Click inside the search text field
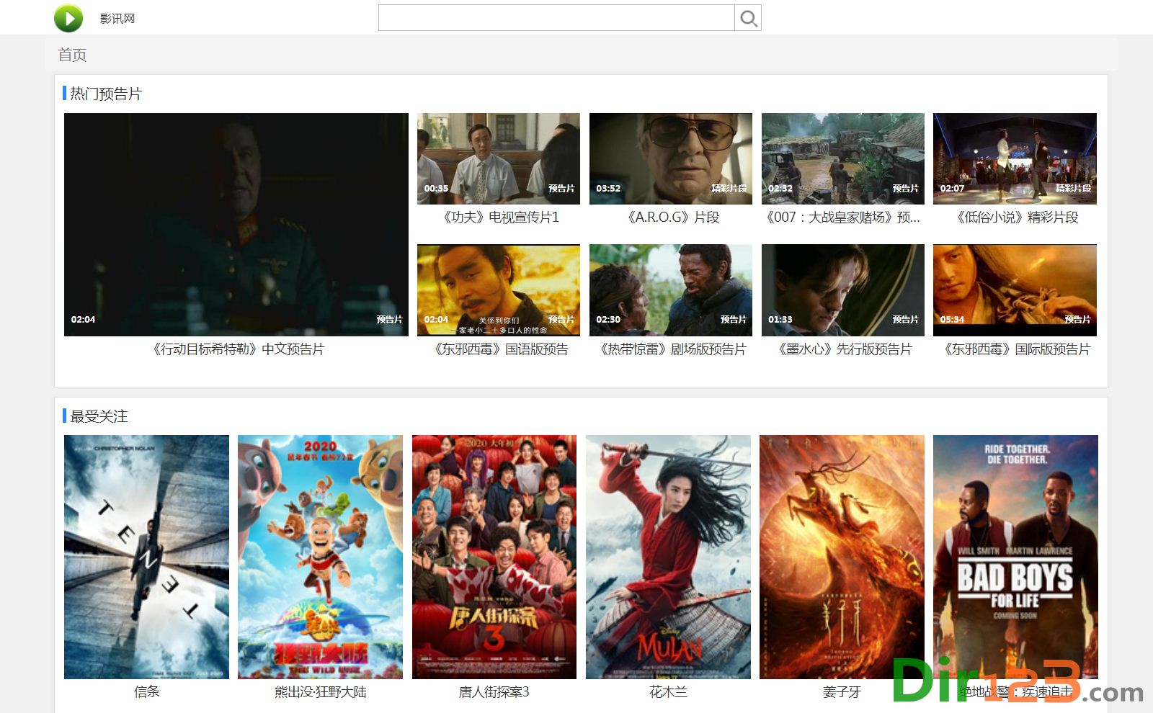The width and height of the screenshot is (1153, 713). 556,19
